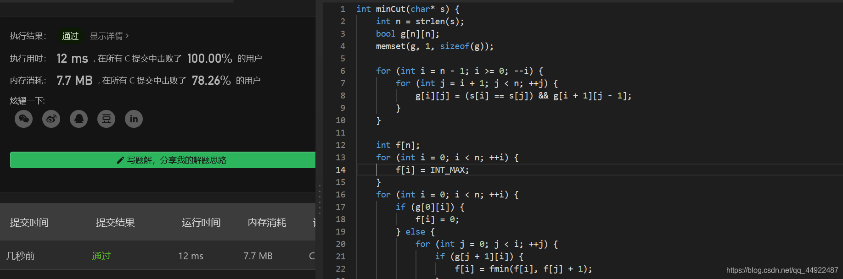
Task: Open the 通过 submission result in table
Action: (101, 256)
